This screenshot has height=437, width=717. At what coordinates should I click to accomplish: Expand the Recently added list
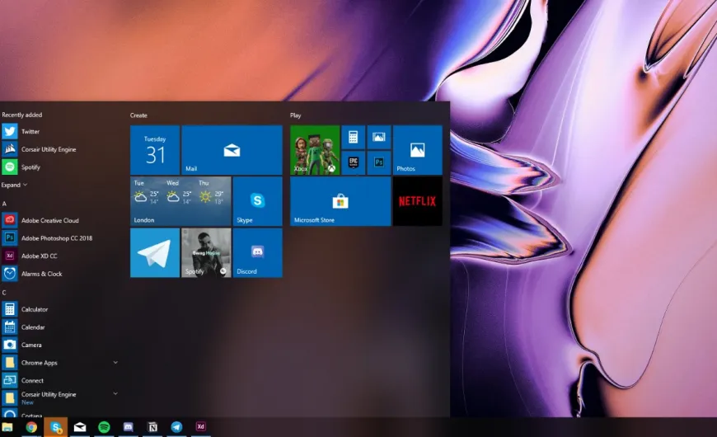[14, 185]
